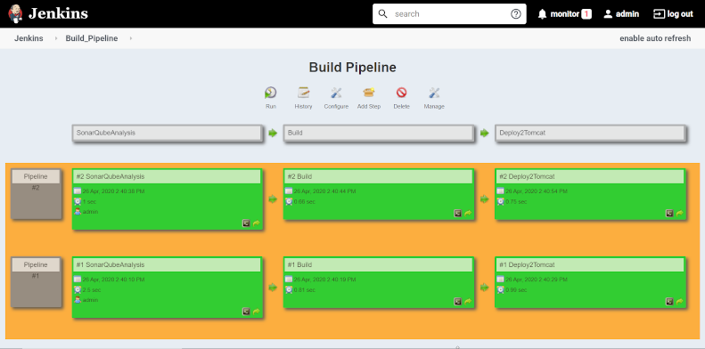Expand the breadcrumb arrow after Jenkins
705x349 pixels.
56,38
